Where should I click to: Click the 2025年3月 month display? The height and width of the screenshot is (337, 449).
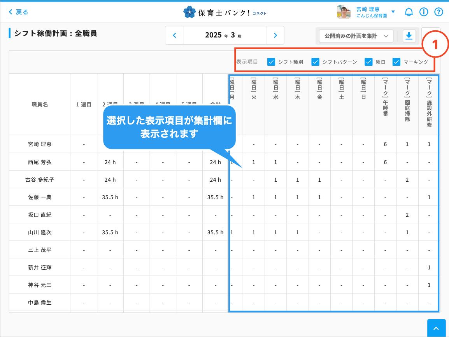pos(224,35)
